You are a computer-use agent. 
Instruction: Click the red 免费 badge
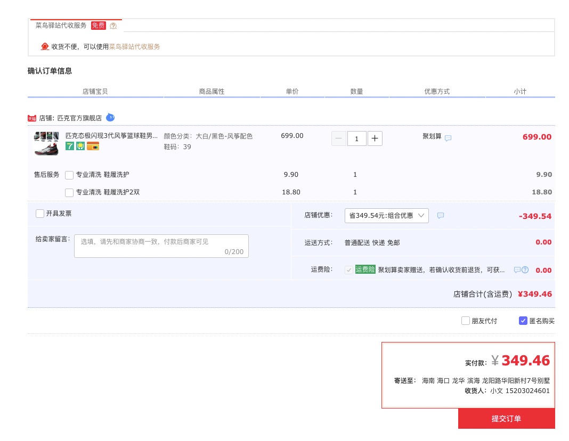coord(99,26)
